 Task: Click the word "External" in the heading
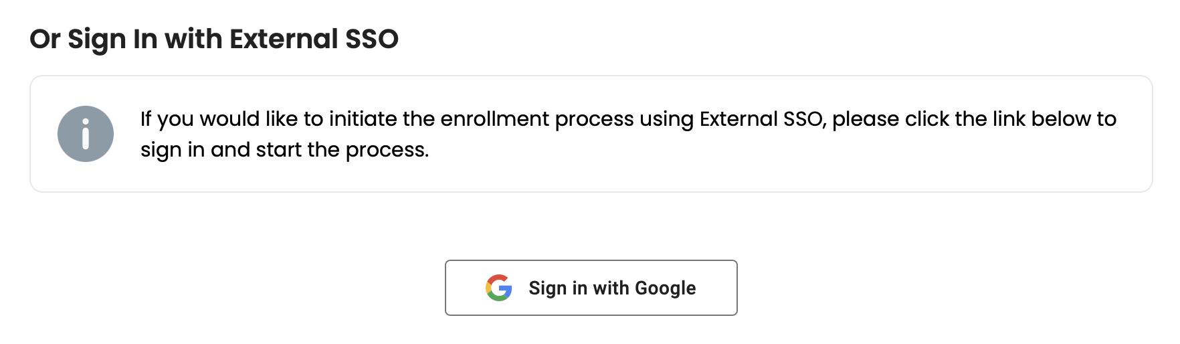tap(284, 39)
